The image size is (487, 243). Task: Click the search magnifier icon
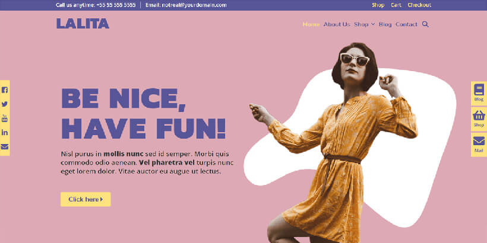[425, 24]
